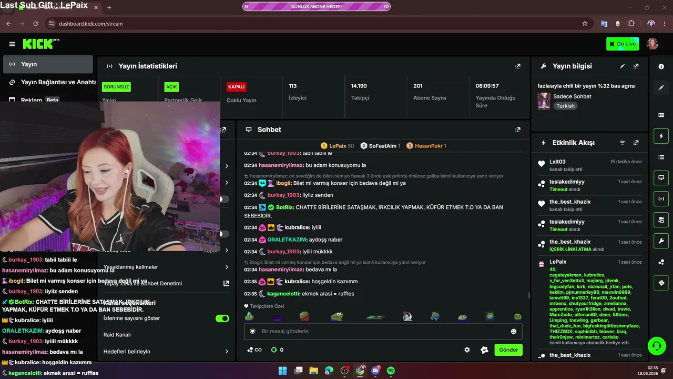Click the Günlük Abone Hedefi progress bar
Image resolution: width=673 pixels, height=379 pixels.
(x=316, y=6)
